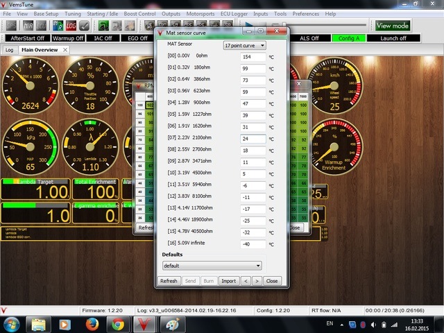Click the RPM gauge showing 2624
Viewport: 444px width, 333px height.
tap(31, 85)
